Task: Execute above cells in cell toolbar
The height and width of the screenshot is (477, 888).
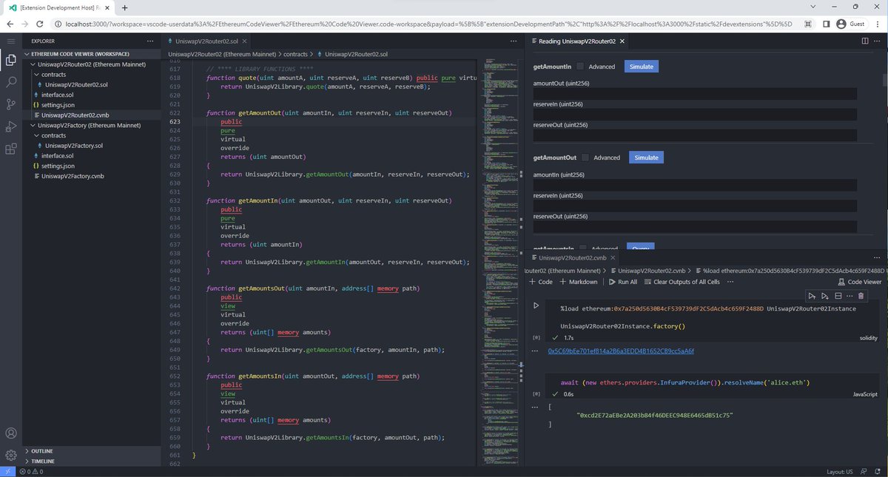Action: (812, 296)
